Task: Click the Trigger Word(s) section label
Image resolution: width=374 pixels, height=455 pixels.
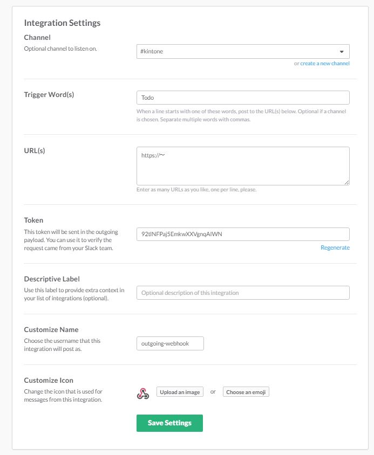Action: click(49, 94)
